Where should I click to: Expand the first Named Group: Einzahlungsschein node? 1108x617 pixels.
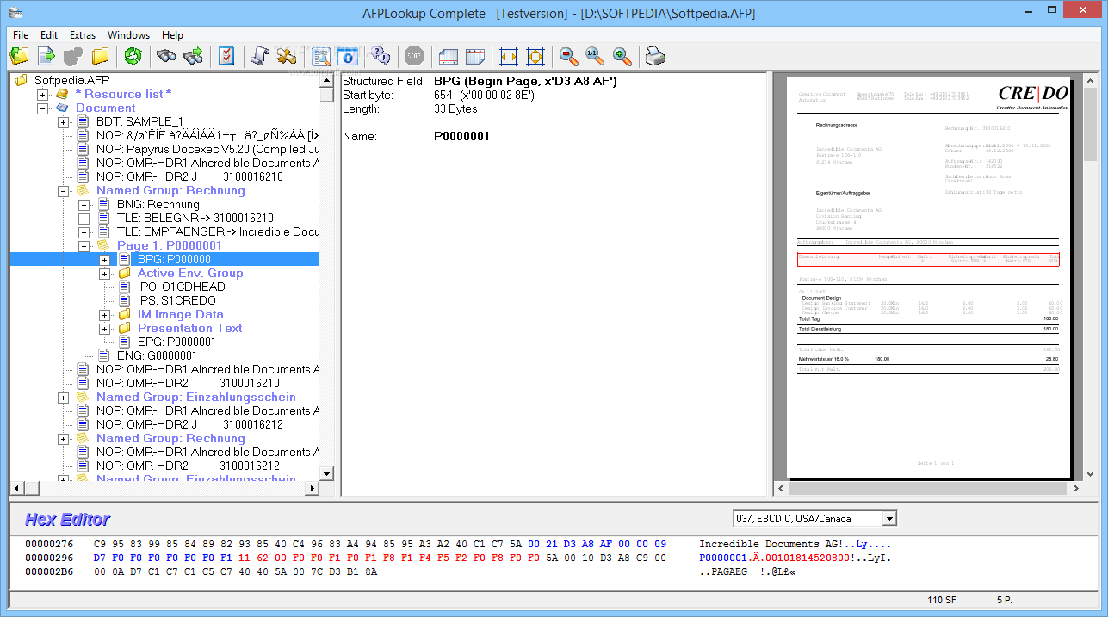pos(63,398)
